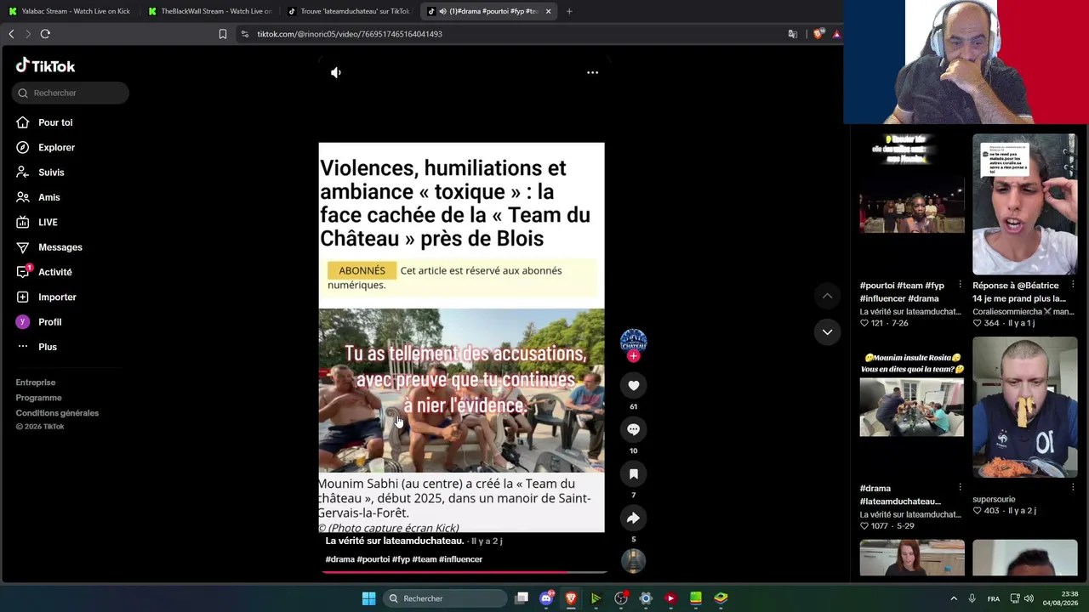Open the spinning sound disc of the video
This screenshot has height=612, width=1089.
633,560
